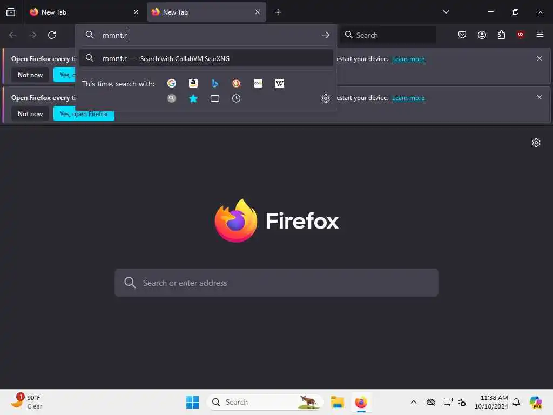This screenshot has height=415, width=553.
Task: Close the first New Tab
Action: pyautogui.click(x=136, y=12)
